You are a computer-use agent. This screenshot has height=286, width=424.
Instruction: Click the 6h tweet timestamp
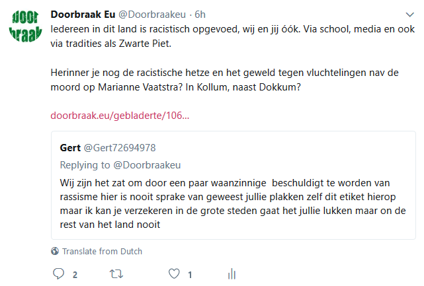[x=199, y=15]
